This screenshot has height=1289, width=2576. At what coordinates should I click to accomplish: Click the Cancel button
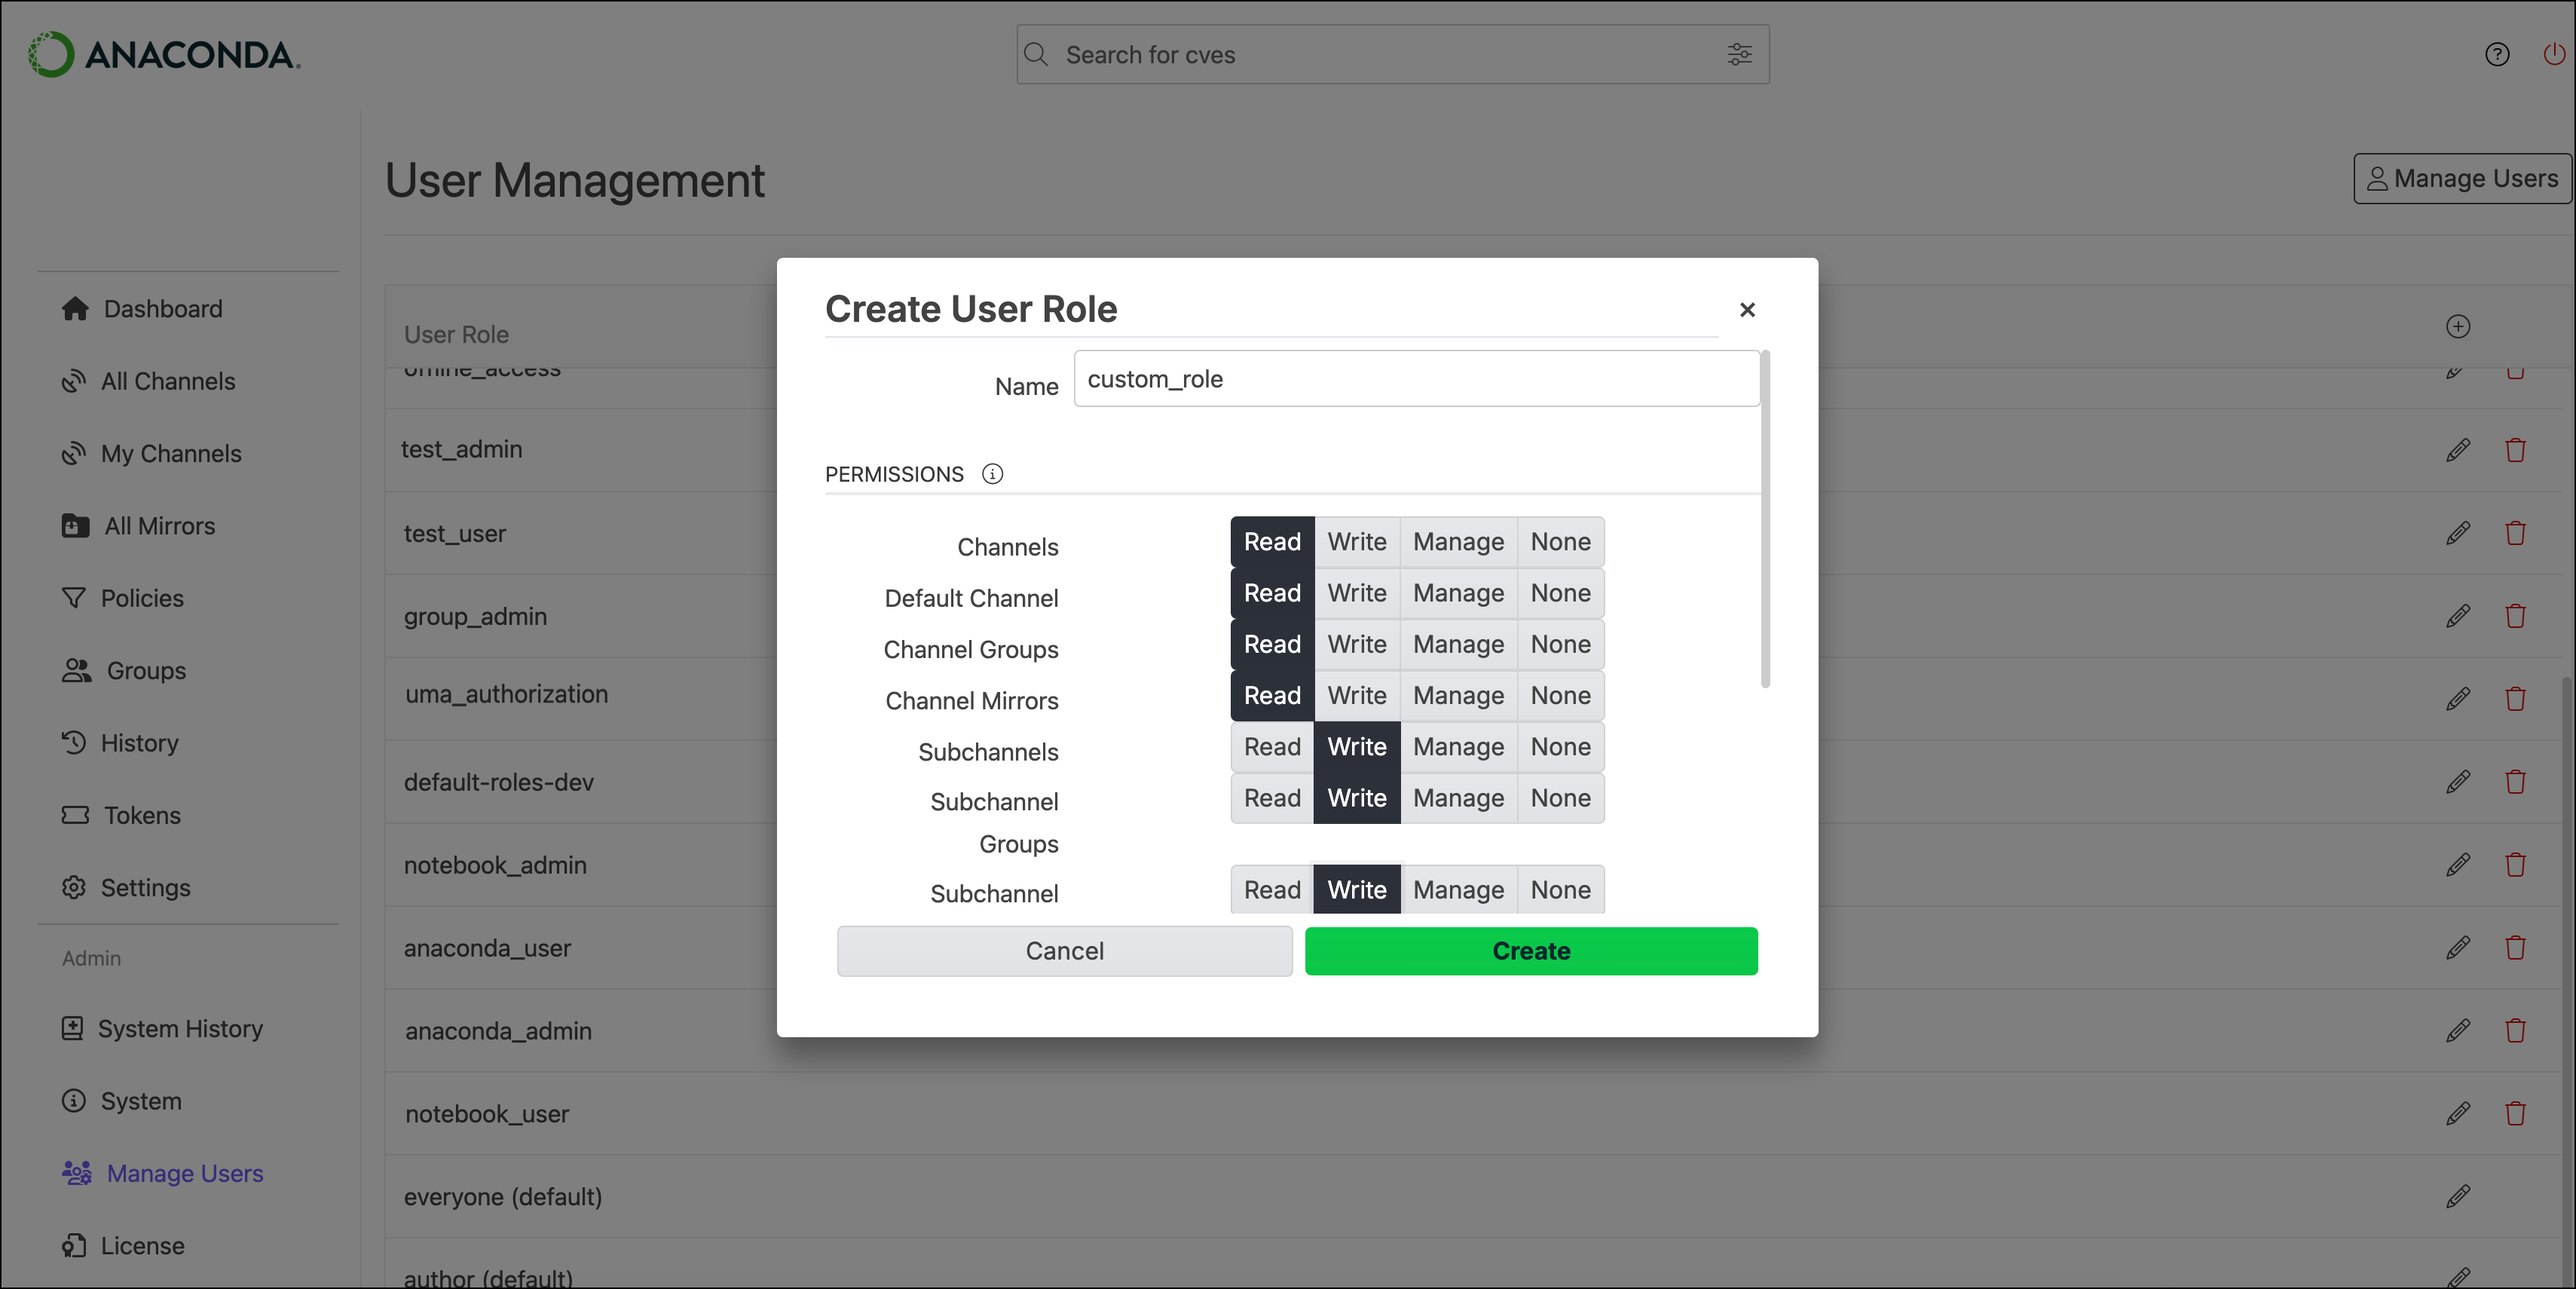click(x=1064, y=951)
